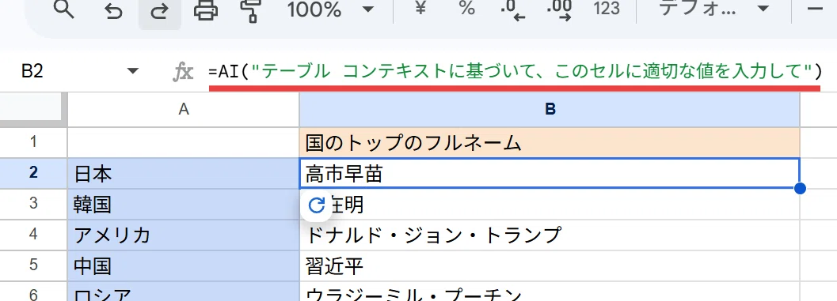Open the default font dropdown
This screenshot has height=301, width=837.
point(715,9)
